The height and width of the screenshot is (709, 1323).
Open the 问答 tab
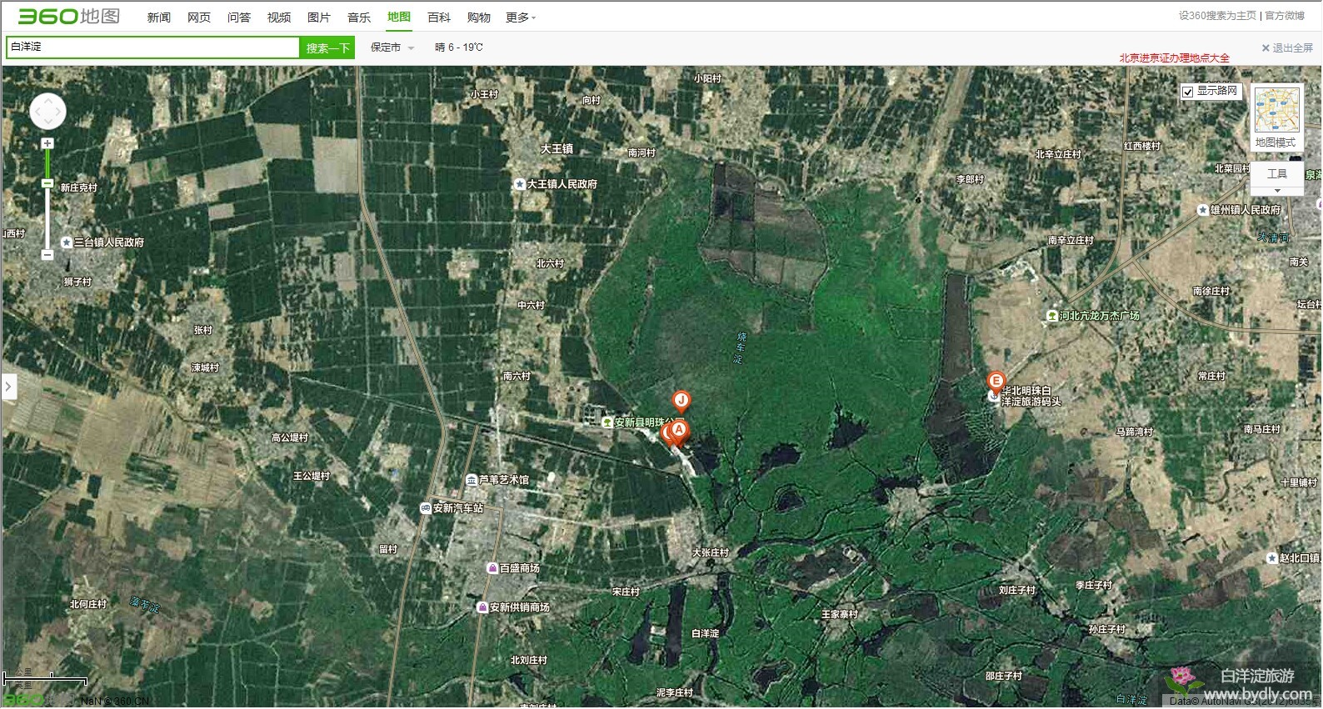point(239,17)
